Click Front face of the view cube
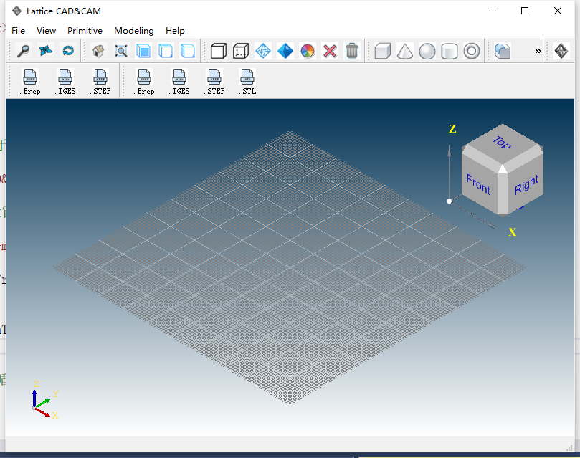This screenshot has width=580, height=458. (x=477, y=184)
